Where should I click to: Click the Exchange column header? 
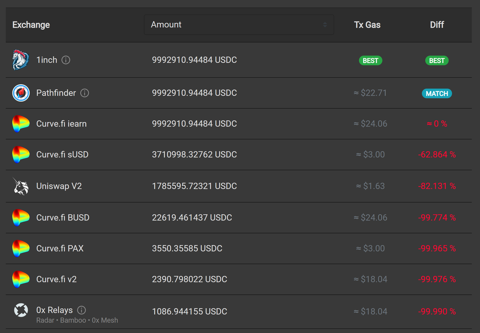tap(31, 25)
